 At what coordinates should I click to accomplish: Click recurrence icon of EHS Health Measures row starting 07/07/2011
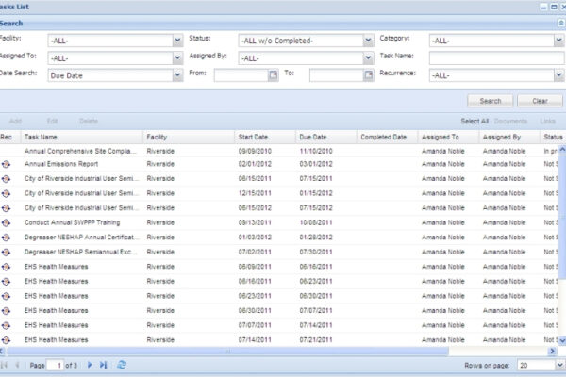(6, 326)
